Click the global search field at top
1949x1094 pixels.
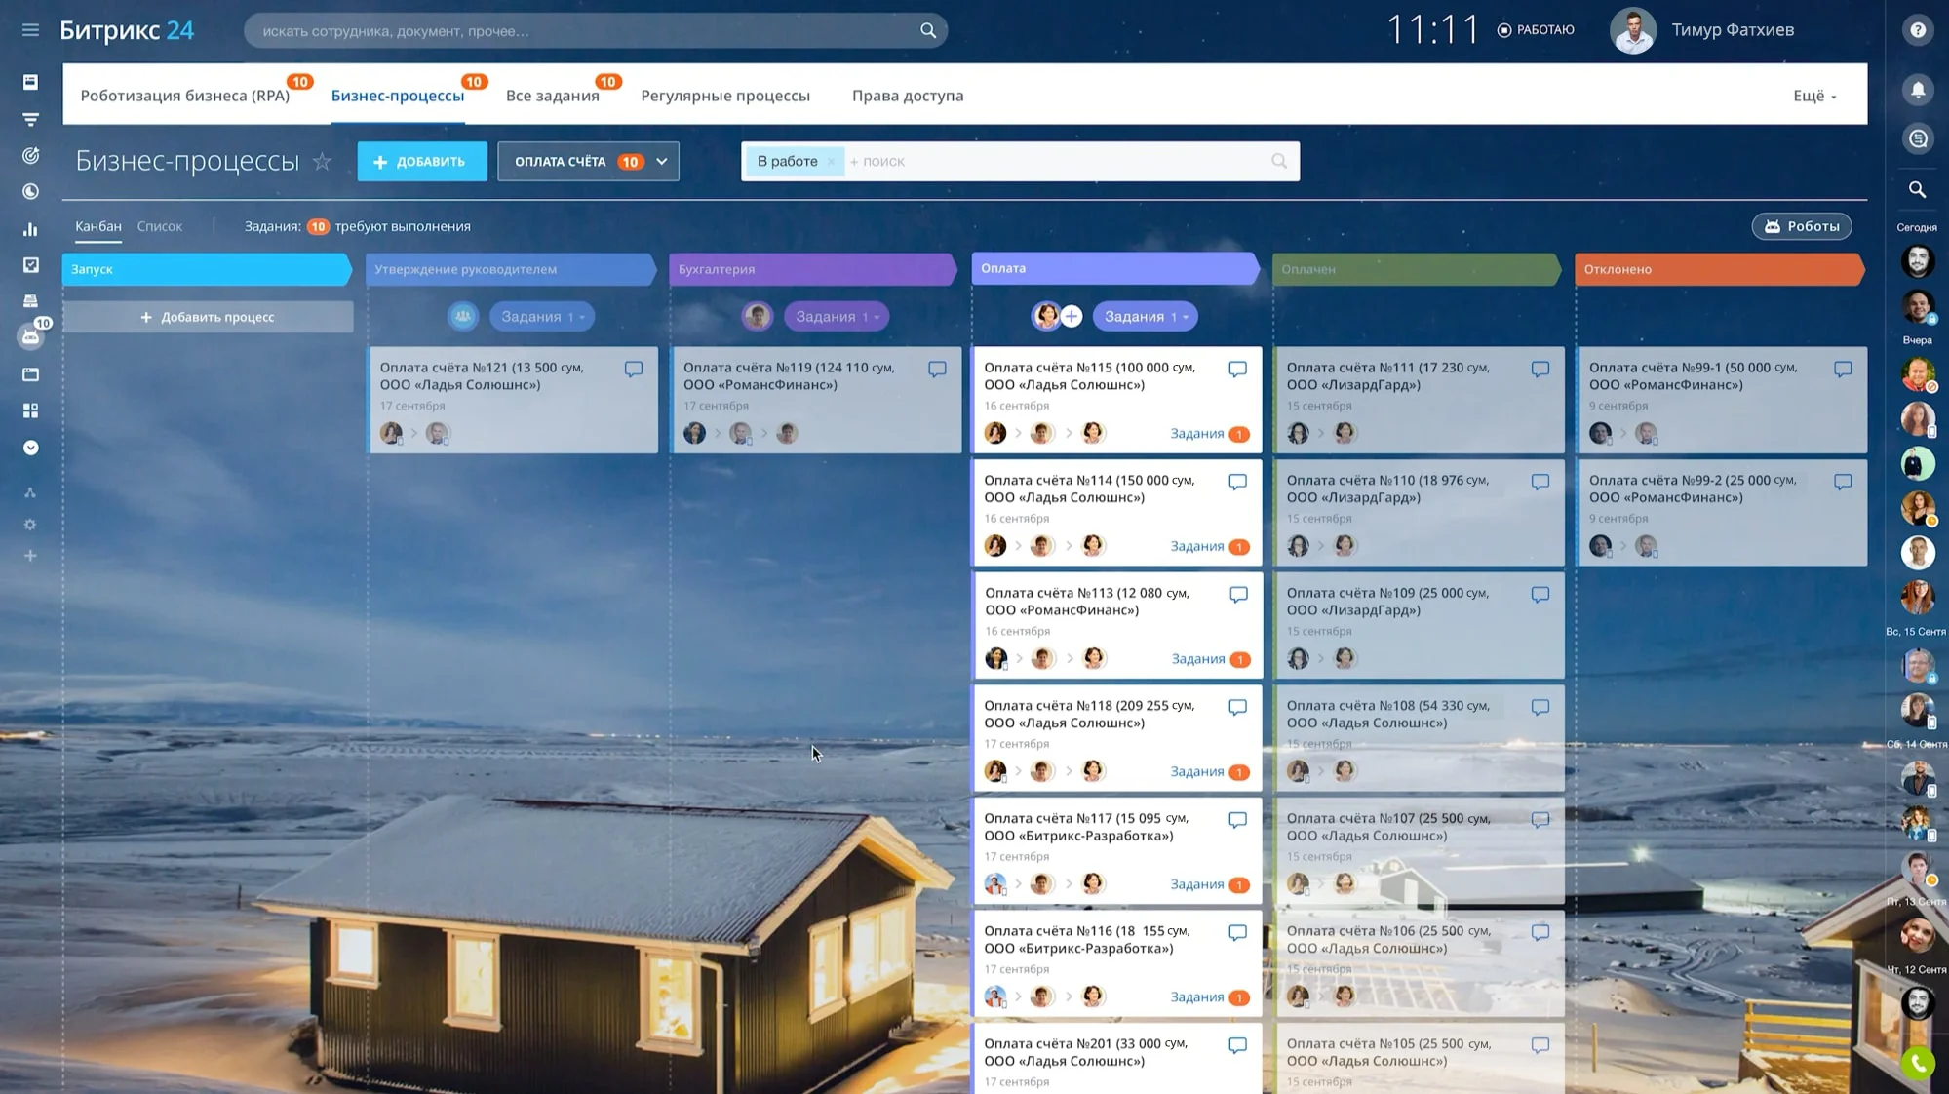(585, 31)
